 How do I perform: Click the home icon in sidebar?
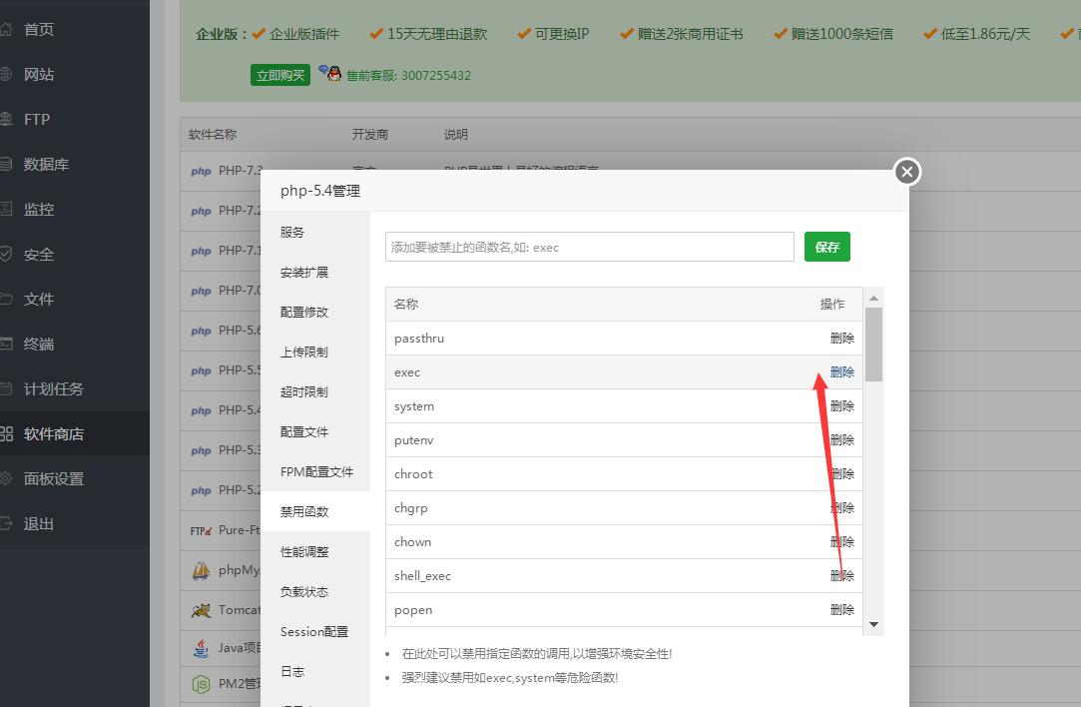coord(6,29)
